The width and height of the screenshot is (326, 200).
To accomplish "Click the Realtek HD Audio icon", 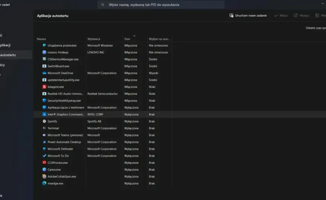I will [44, 94].
